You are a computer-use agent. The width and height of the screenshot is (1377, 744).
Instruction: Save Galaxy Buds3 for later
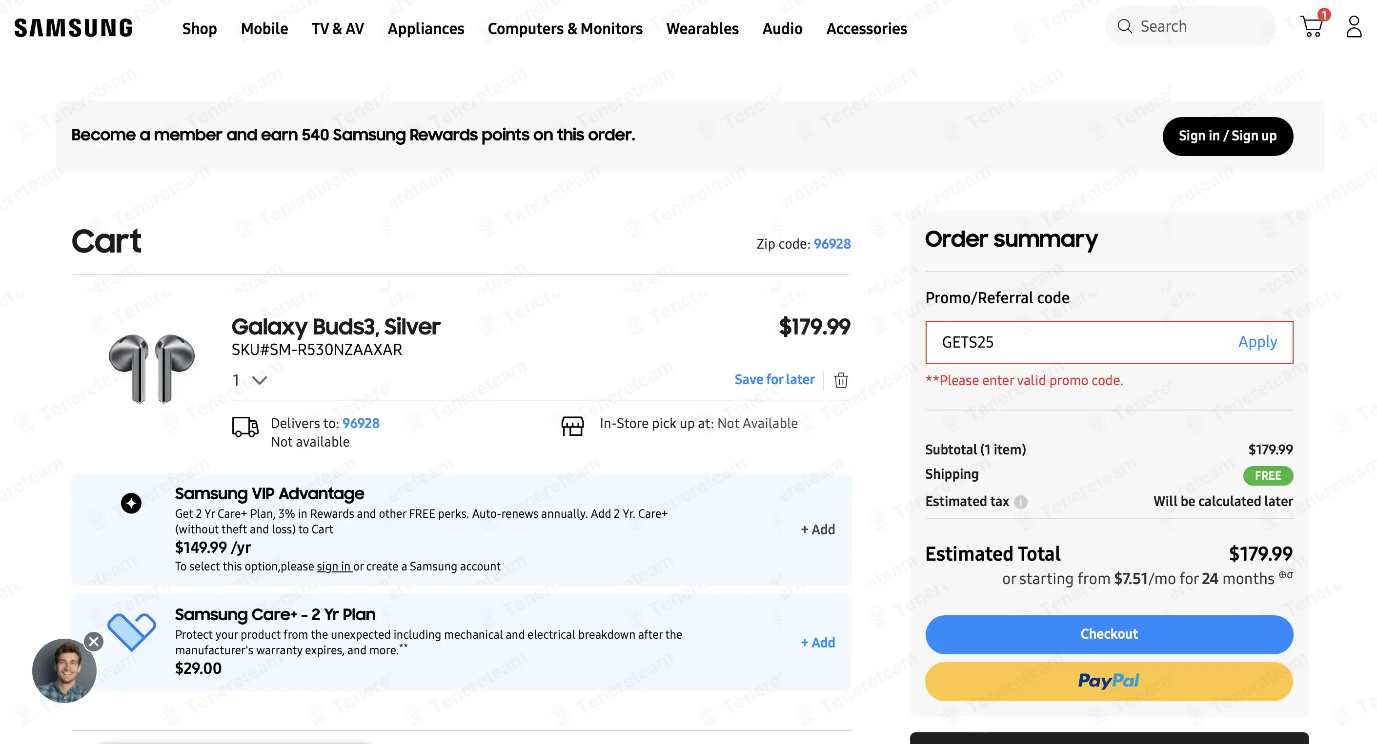point(774,380)
